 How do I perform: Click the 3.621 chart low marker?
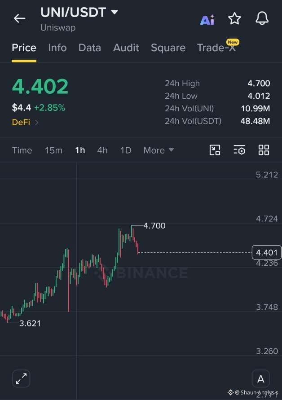click(x=30, y=323)
